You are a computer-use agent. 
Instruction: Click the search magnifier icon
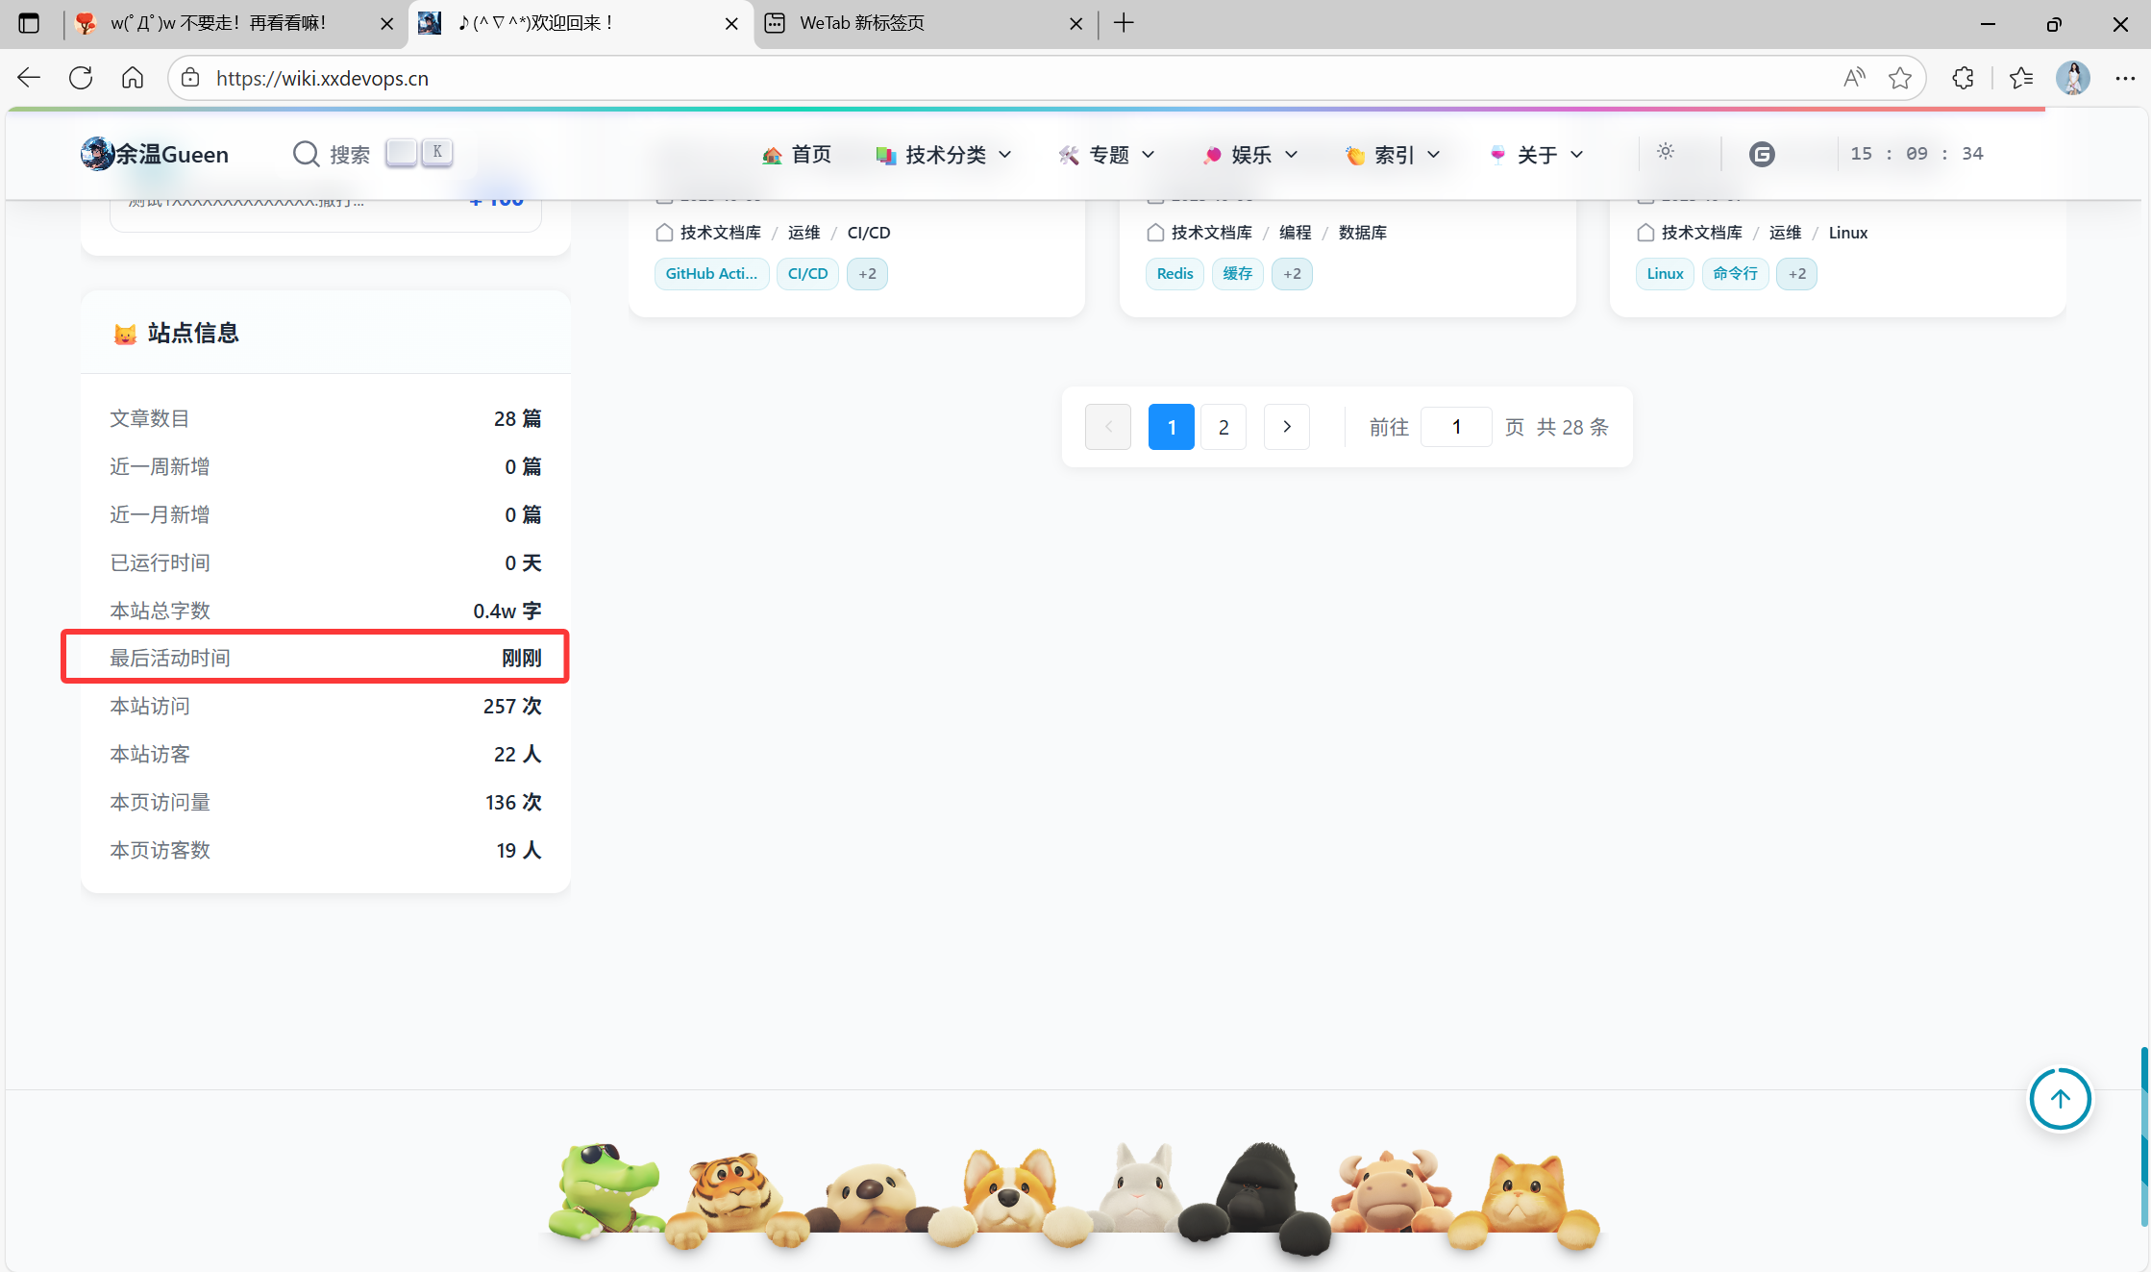pos(306,154)
